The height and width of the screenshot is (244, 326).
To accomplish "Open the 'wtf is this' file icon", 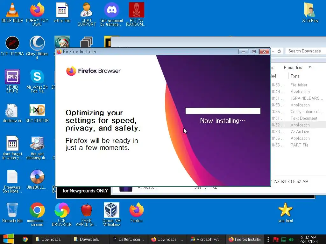I will 62,12.
